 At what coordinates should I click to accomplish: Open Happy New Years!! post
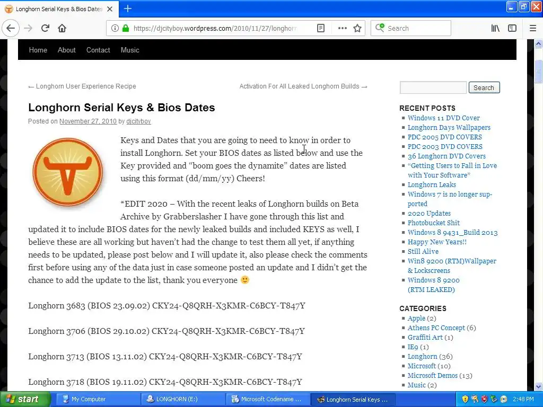pyautogui.click(x=437, y=242)
